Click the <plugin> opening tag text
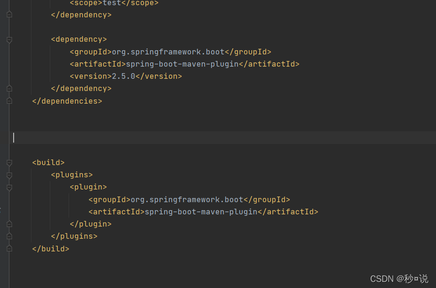436x288 pixels. point(88,187)
